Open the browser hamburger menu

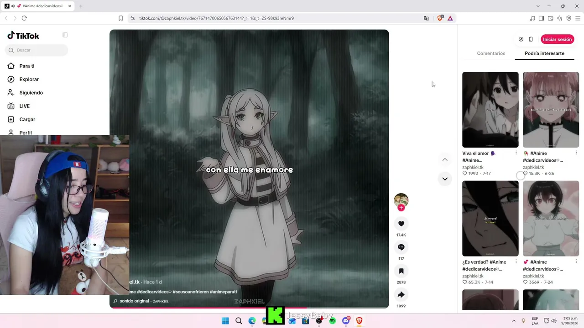pyautogui.click(x=578, y=18)
